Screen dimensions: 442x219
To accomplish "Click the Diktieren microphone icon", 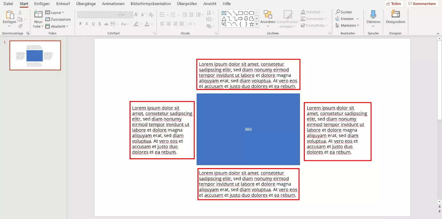I will point(373,14).
